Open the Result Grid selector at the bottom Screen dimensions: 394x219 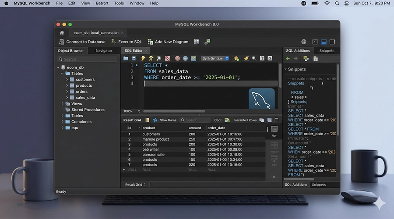135,184
